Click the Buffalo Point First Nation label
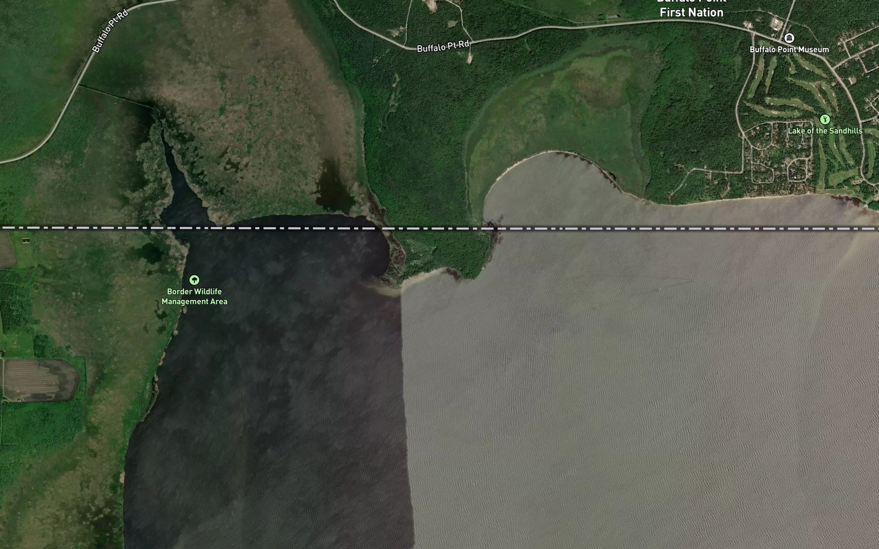The image size is (879, 549). pyautogui.click(x=691, y=8)
